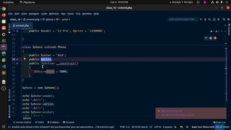Open Visual Studio Code from dock
The height and width of the screenshot is (130, 231).
pos(4,66)
